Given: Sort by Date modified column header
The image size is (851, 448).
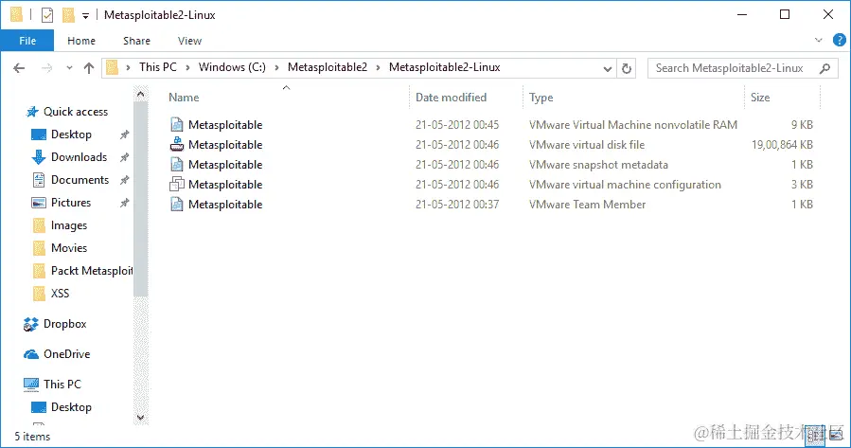Looking at the screenshot, I should coord(451,98).
